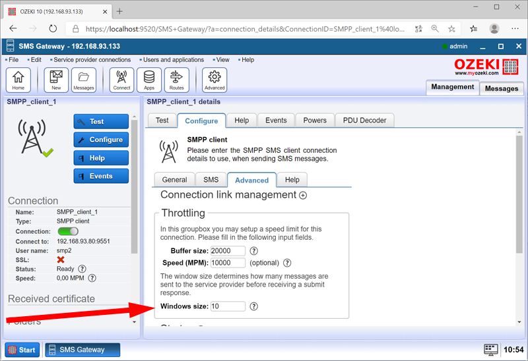Click the Speed (MPM) input field
The height and width of the screenshot is (361, 528).
228,263
